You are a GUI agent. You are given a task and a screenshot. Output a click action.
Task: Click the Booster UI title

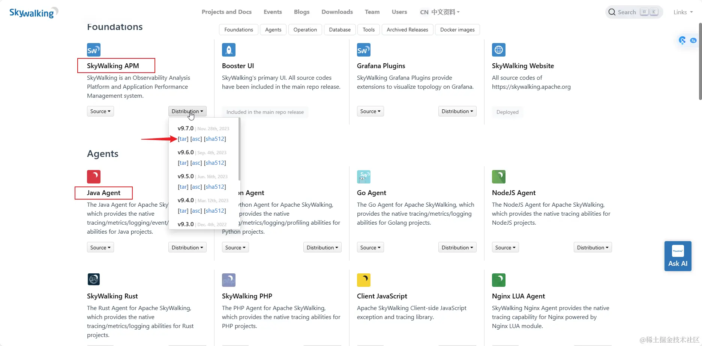238,66
